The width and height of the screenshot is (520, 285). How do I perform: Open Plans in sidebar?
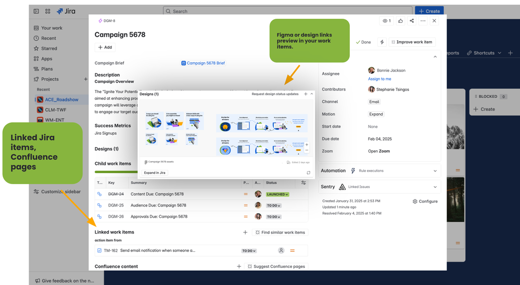click(47, 69)
